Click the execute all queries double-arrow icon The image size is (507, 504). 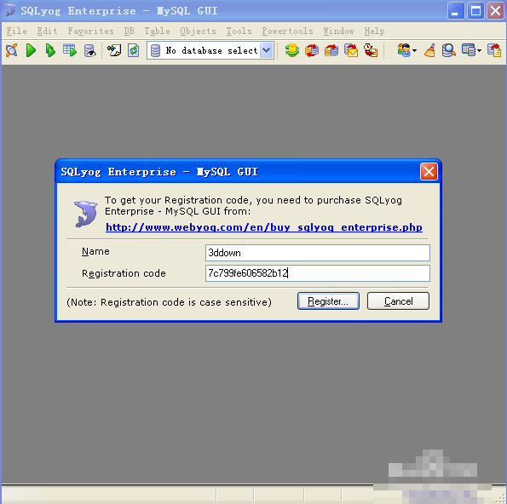(x=50, y=50)
